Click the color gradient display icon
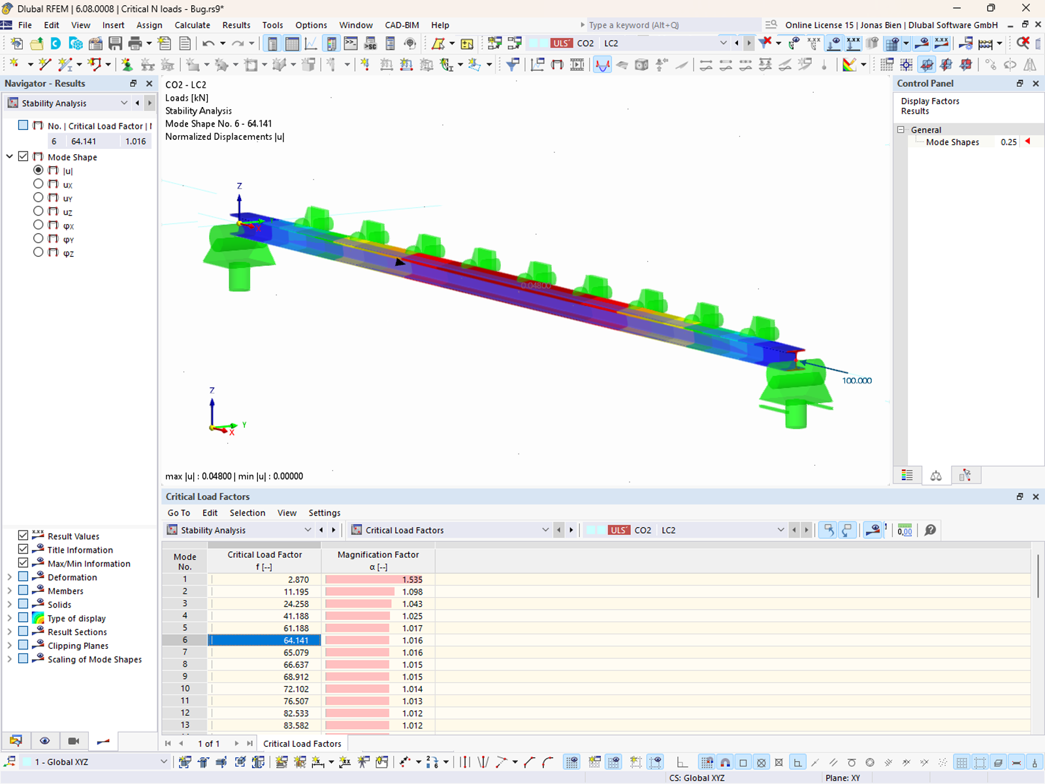 (x=849, y=65)
